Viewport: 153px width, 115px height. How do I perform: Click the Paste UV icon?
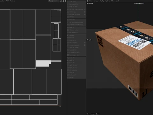point(68,60)
